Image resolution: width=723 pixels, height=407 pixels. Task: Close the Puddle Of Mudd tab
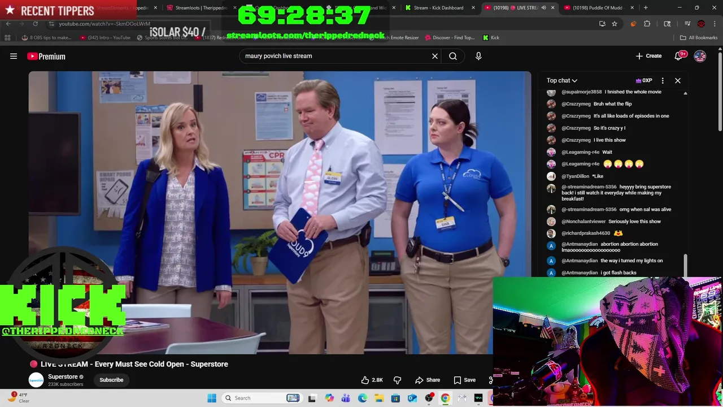pyautogui.click(x=632, y=8)
